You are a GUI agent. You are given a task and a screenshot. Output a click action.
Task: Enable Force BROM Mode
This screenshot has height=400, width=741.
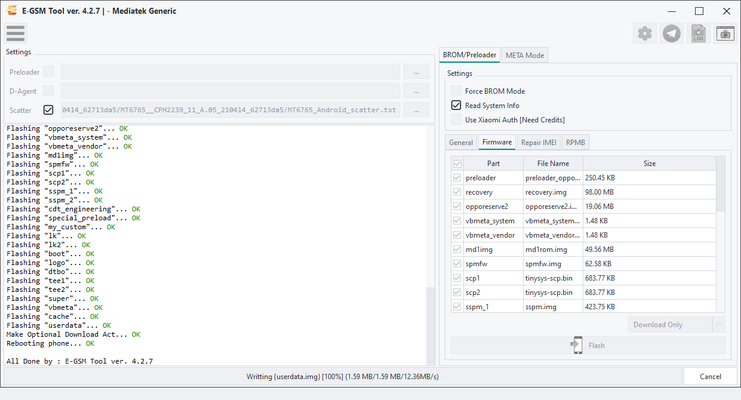[456, 91]
